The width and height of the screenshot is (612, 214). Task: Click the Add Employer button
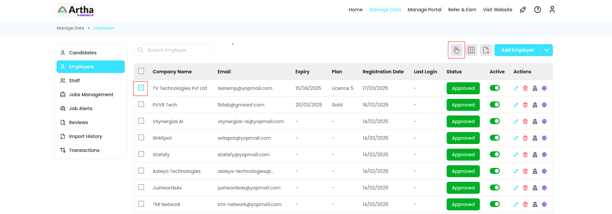coord(517,50)
